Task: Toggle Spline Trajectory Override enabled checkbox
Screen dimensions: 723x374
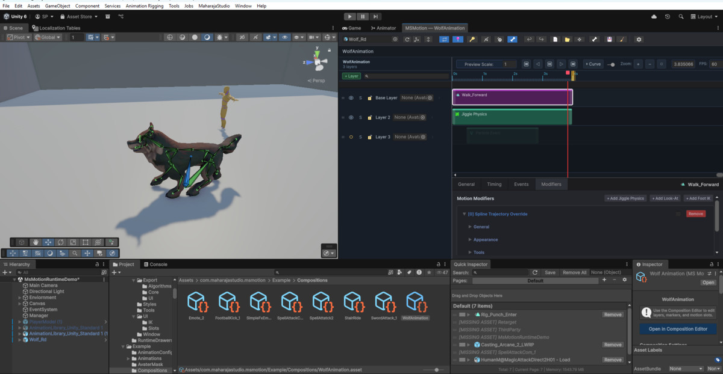Action: [678, 214]
